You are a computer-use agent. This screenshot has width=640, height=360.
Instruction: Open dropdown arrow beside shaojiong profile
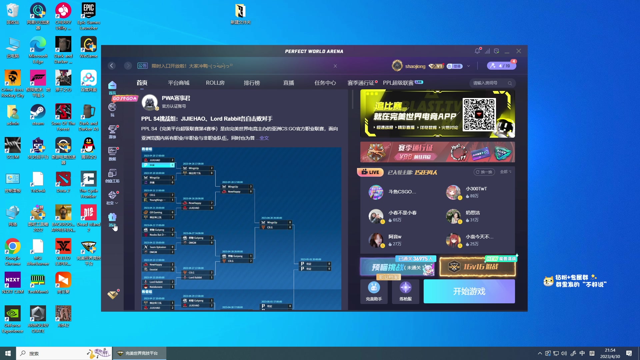468,66
